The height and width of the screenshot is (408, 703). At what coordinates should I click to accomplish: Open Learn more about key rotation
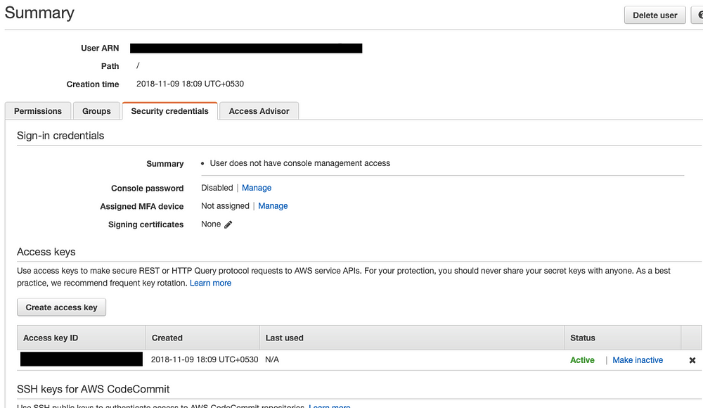210,283
